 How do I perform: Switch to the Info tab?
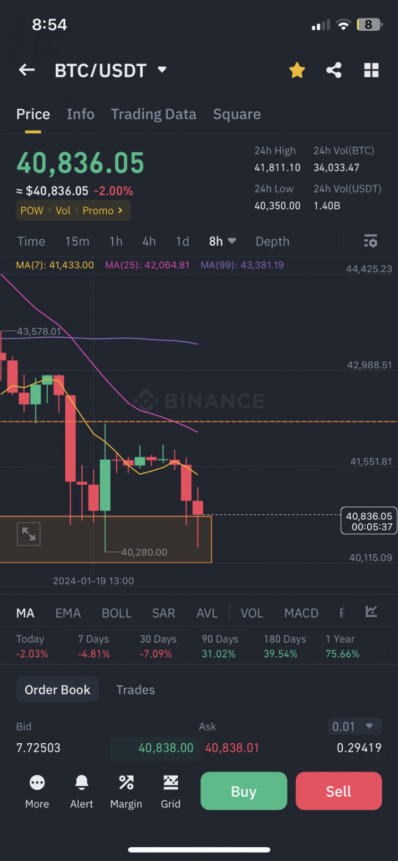pos(81,114)
